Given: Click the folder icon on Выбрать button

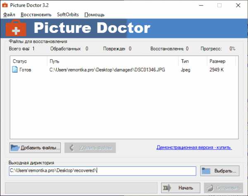Looking at the screenshot, I should pyautogui.click(x=206, y=171).
